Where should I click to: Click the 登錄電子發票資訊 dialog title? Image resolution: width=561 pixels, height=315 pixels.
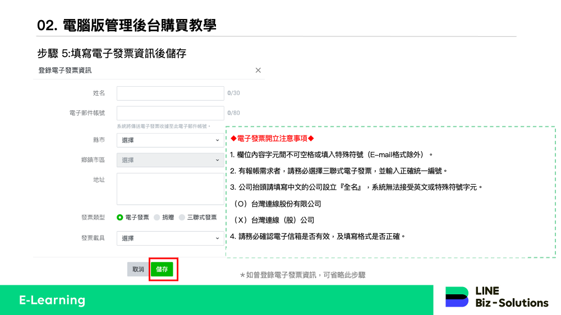coord(65,70)
